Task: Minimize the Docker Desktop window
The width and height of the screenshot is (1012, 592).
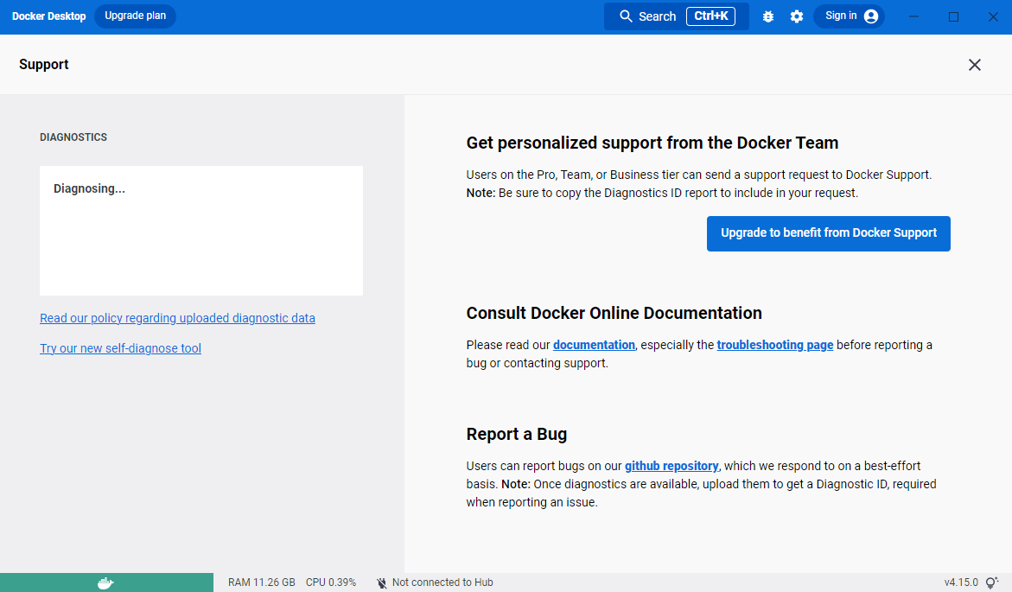Action: coord(914,16)
